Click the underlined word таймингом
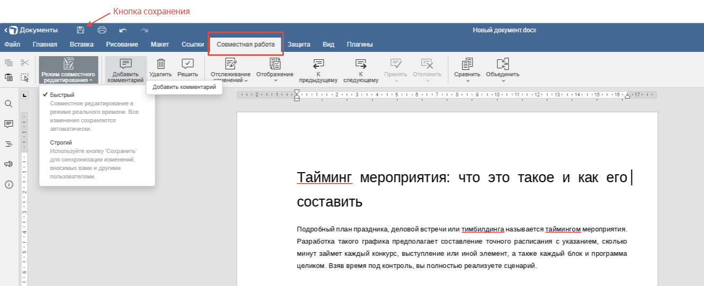The width and height of the screenshot is (704, 286). click(563, 229)
